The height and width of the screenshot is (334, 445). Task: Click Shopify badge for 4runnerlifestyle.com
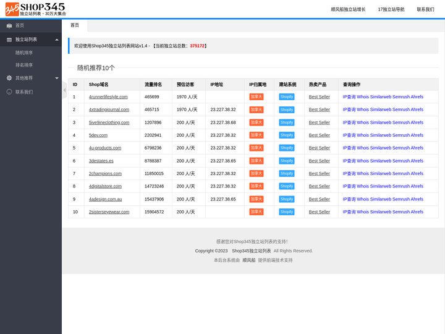pyautogui.click(x=287, y=97)
